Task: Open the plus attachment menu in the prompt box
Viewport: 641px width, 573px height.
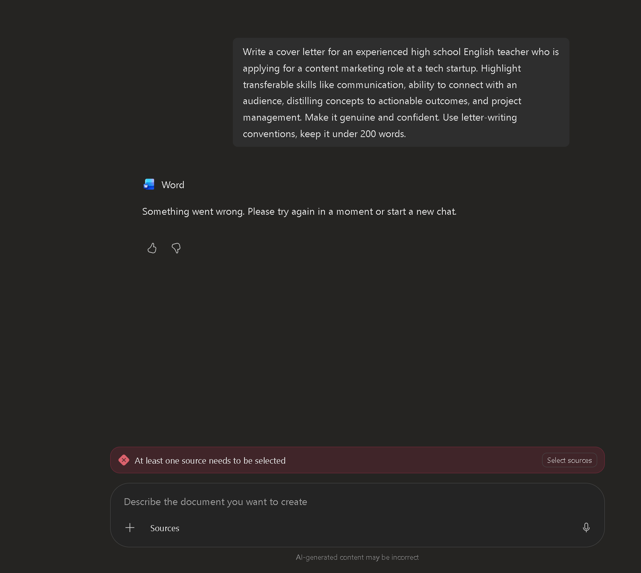Action: [x=130, y=528]
